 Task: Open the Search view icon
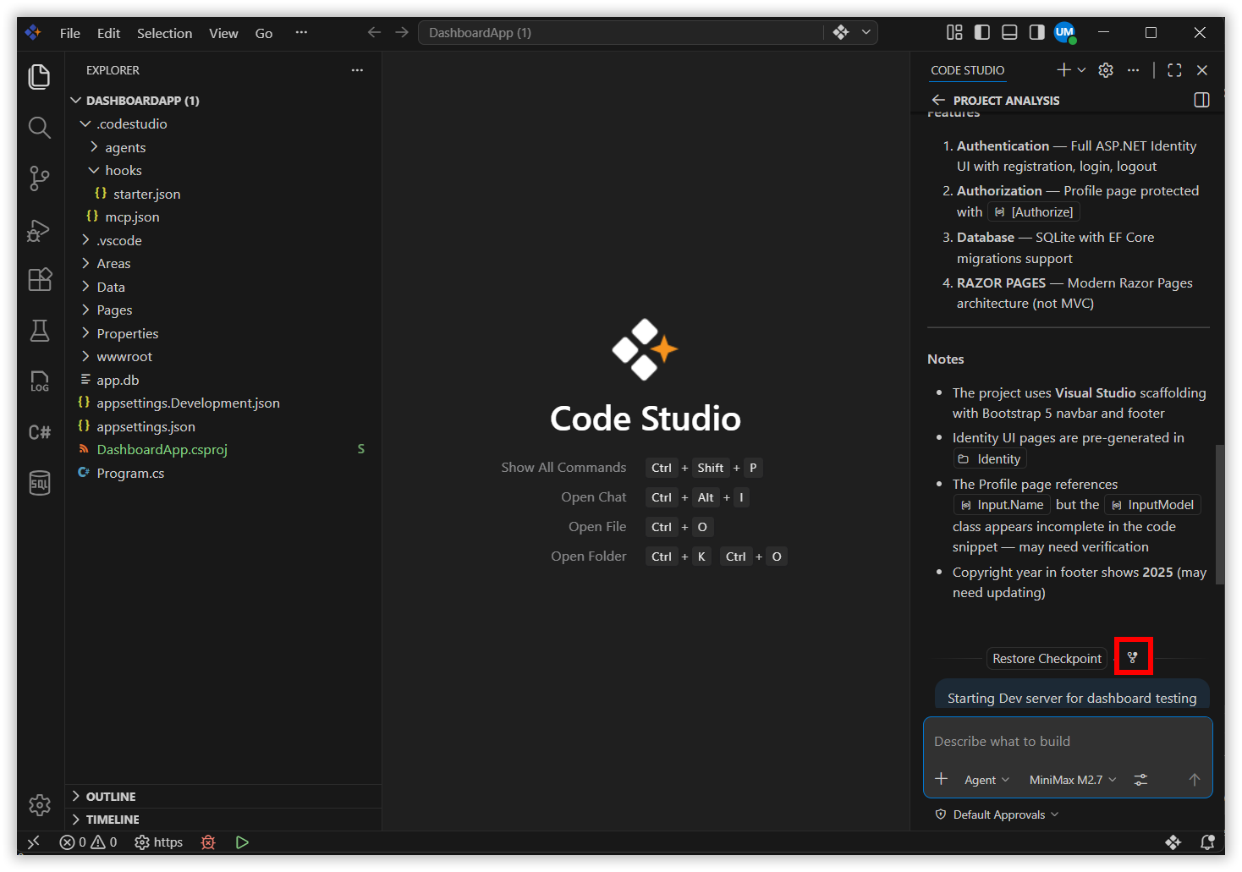pyautogui.click(x=39, y=128)
